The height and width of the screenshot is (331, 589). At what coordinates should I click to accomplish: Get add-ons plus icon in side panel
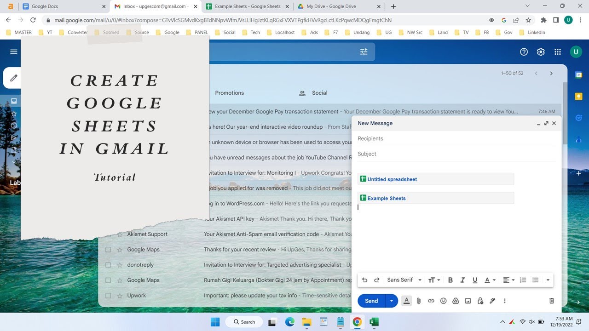click(x=579, y=173)
